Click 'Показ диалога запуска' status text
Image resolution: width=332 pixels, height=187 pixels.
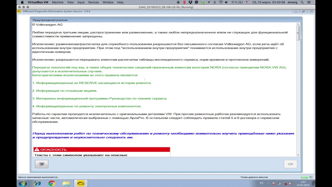coord(254,177)
